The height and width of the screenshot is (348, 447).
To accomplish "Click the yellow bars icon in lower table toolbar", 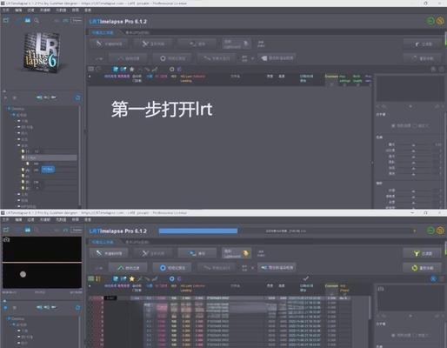I will click(98, 278).
